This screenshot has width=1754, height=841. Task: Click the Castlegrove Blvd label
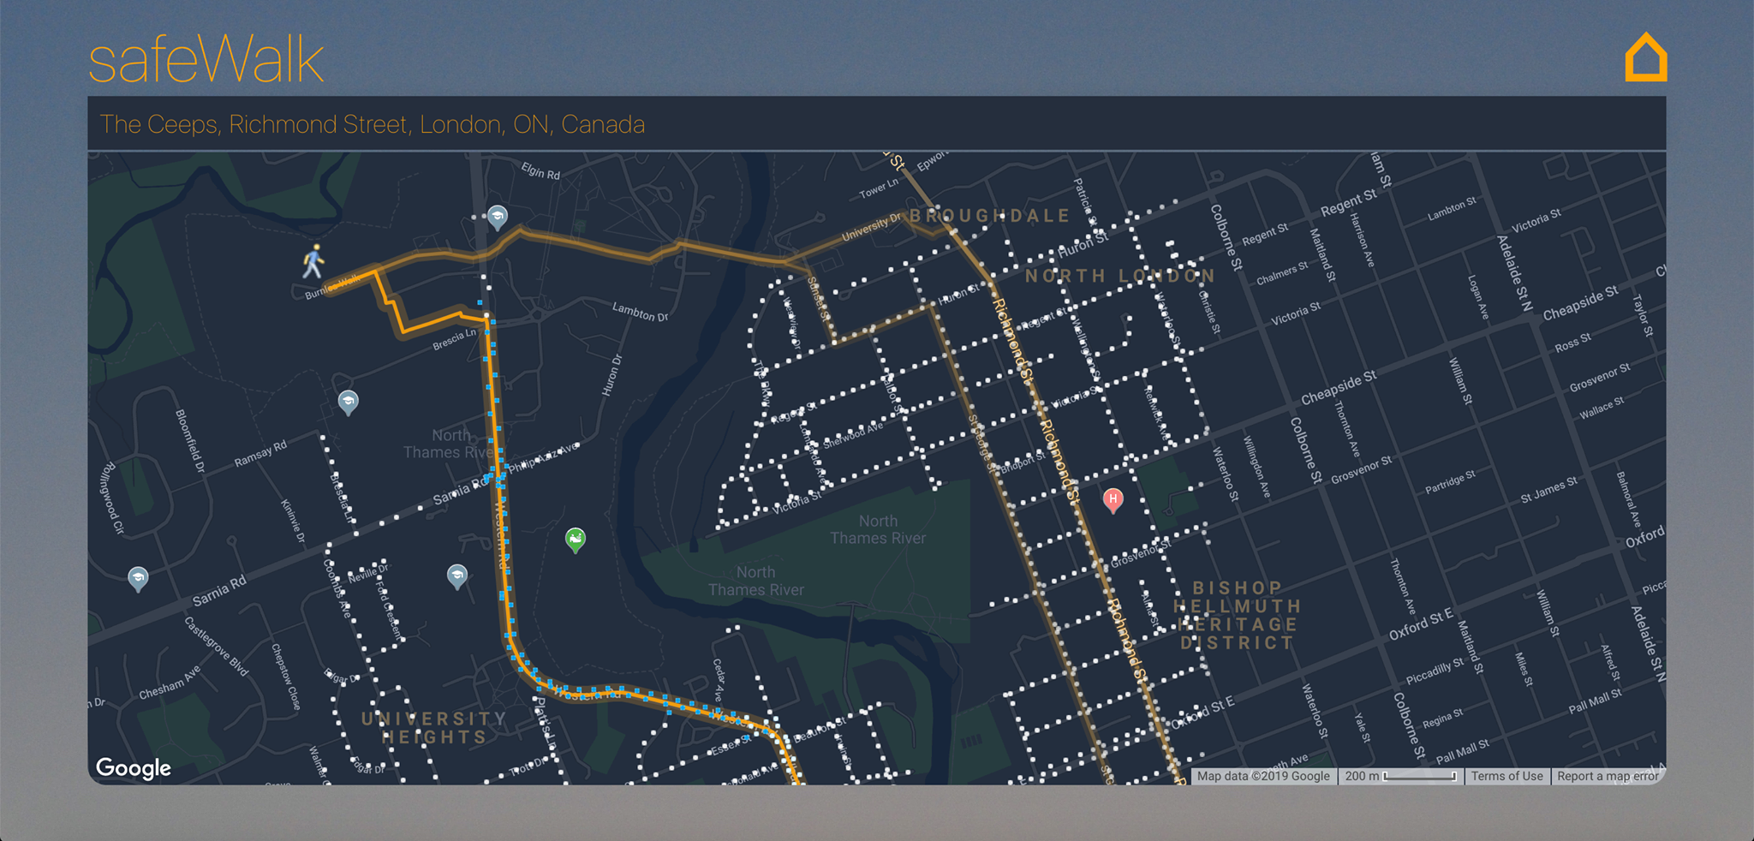pos(216,646)
